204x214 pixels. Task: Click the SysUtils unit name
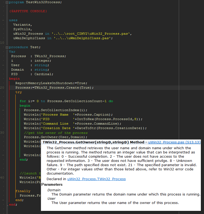tap(23, 29)
